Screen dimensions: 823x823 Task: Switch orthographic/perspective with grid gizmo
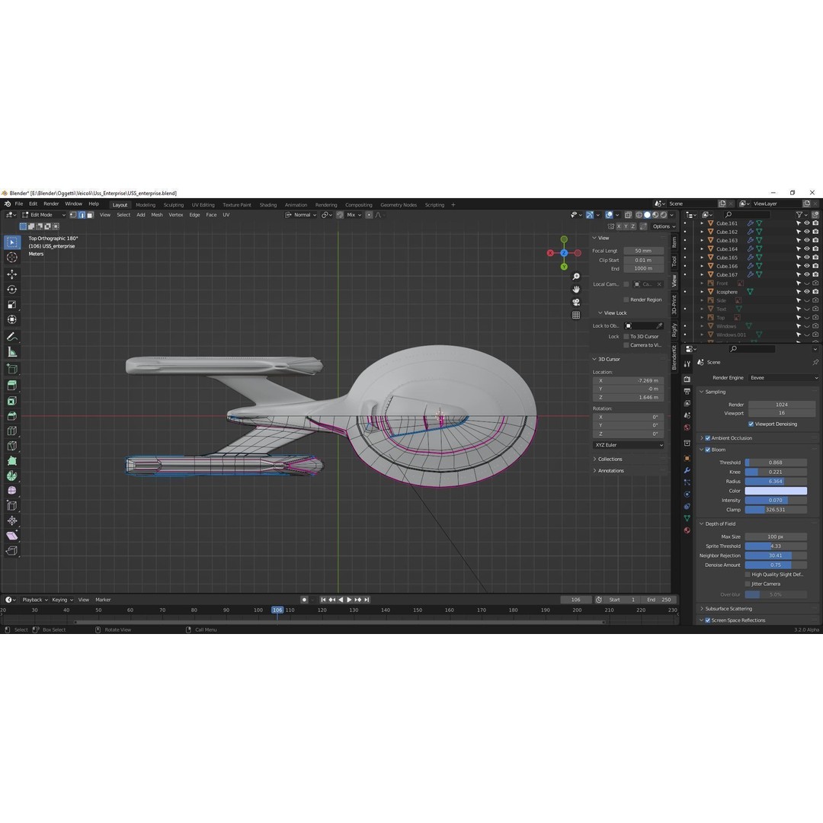(576, 315)
